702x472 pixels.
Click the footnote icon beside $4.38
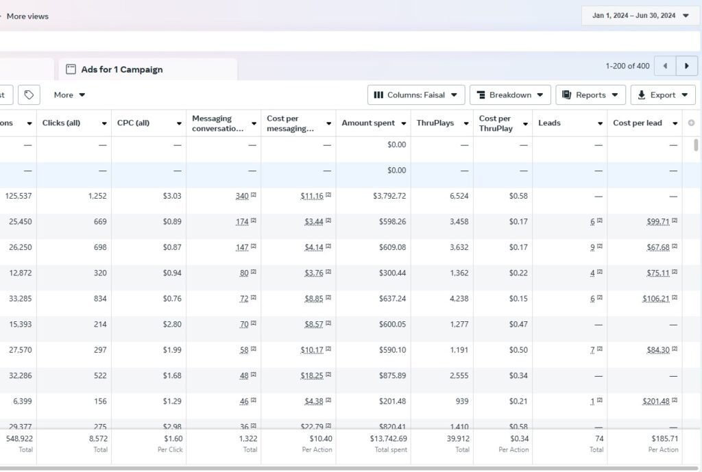click(x=328, y=401)
